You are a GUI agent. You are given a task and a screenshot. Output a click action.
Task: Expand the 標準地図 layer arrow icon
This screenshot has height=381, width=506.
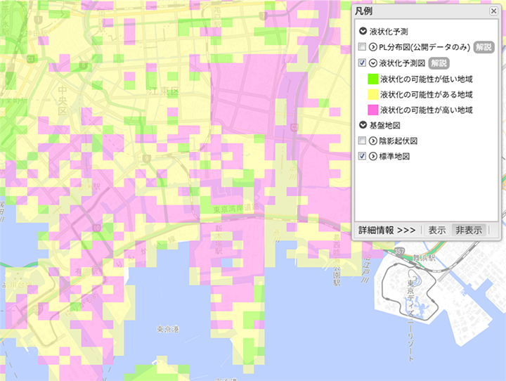click(x=373, y=156)
